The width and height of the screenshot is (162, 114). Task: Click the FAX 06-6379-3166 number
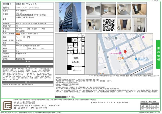click(39, 108)
